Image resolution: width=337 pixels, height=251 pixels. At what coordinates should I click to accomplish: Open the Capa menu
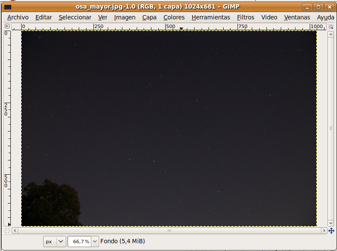pyautogui.click(x=149, y=17)
